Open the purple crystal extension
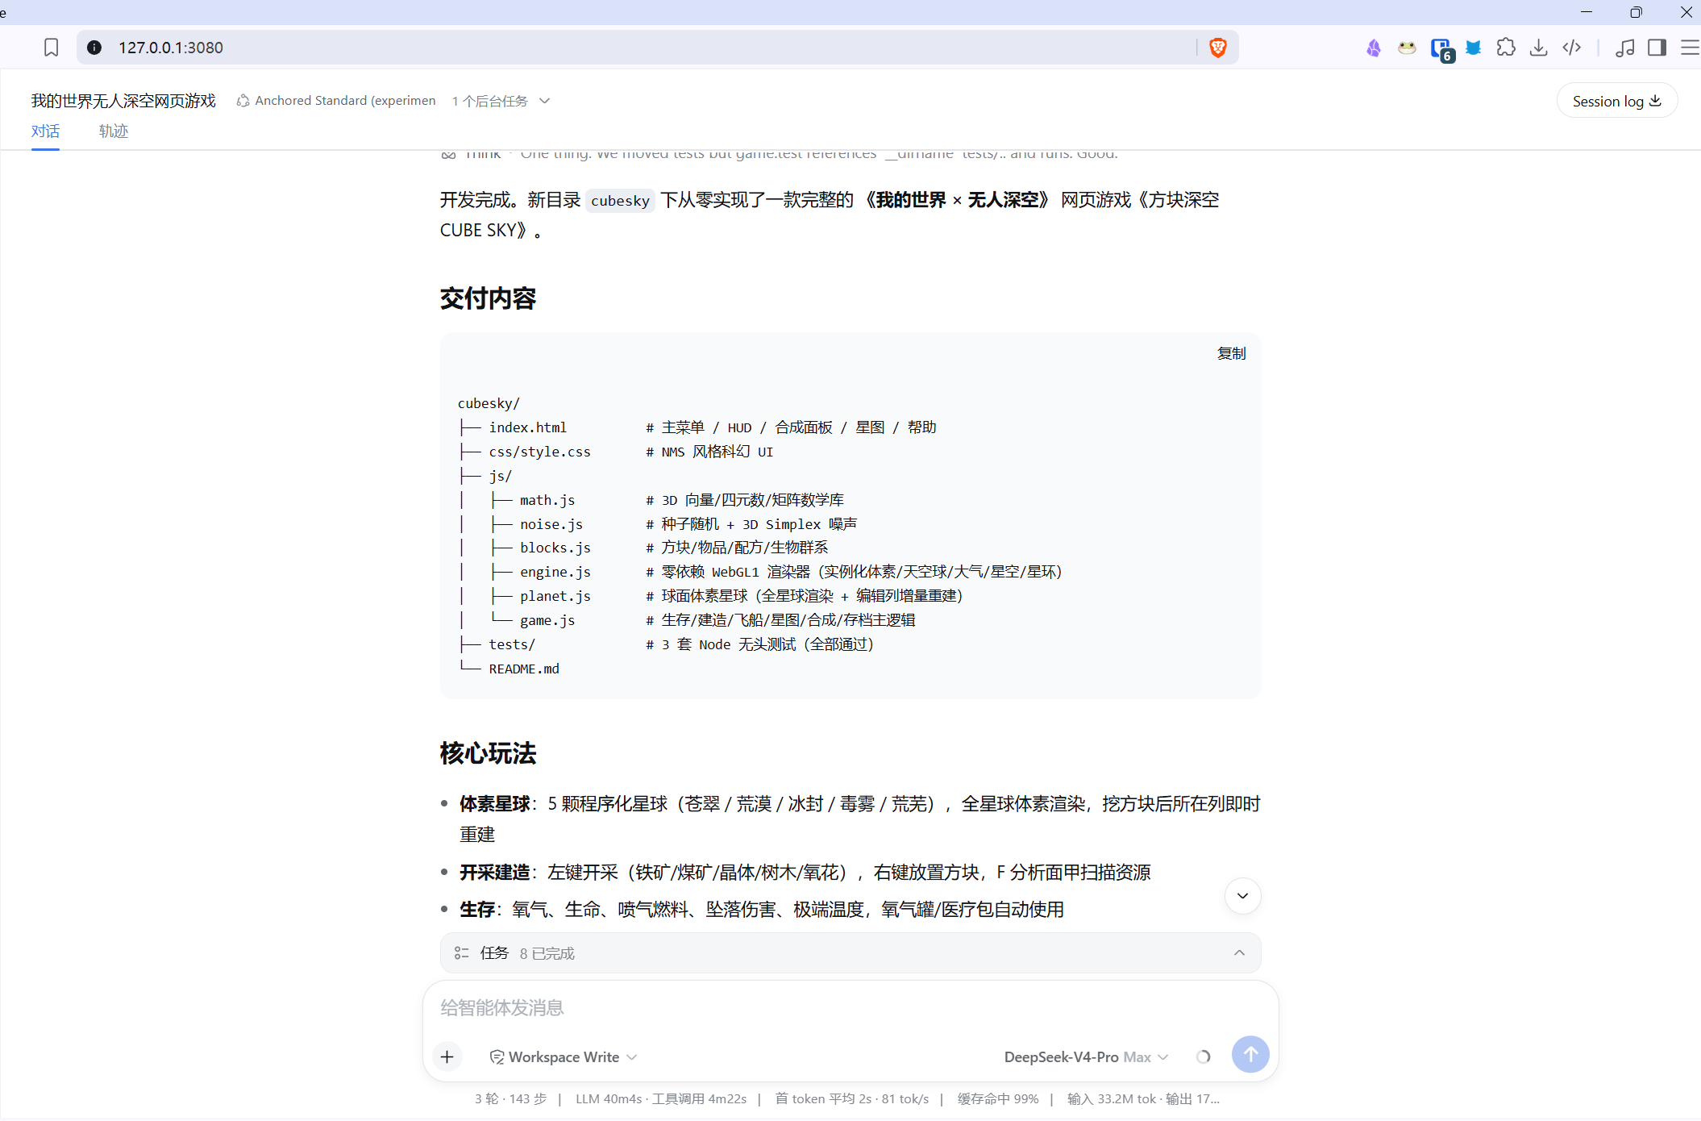This screenshot has width=1701, height=1121. coord(1374,48)
